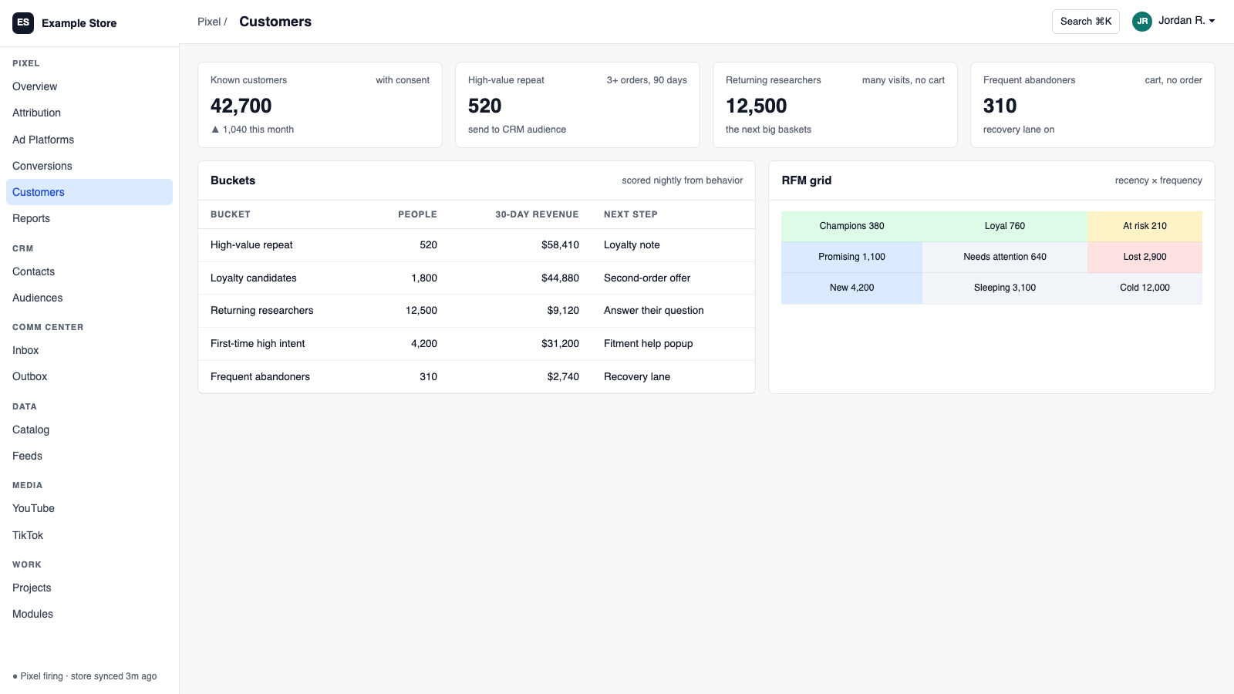Select Ad Platforms in the sidebar
This screenshot has width=1234, height=694.
pos(89,140)
